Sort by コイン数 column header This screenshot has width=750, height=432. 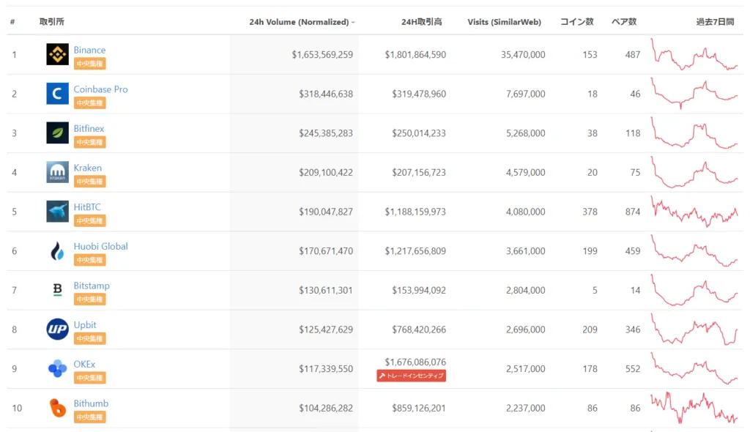pos(577,21)
